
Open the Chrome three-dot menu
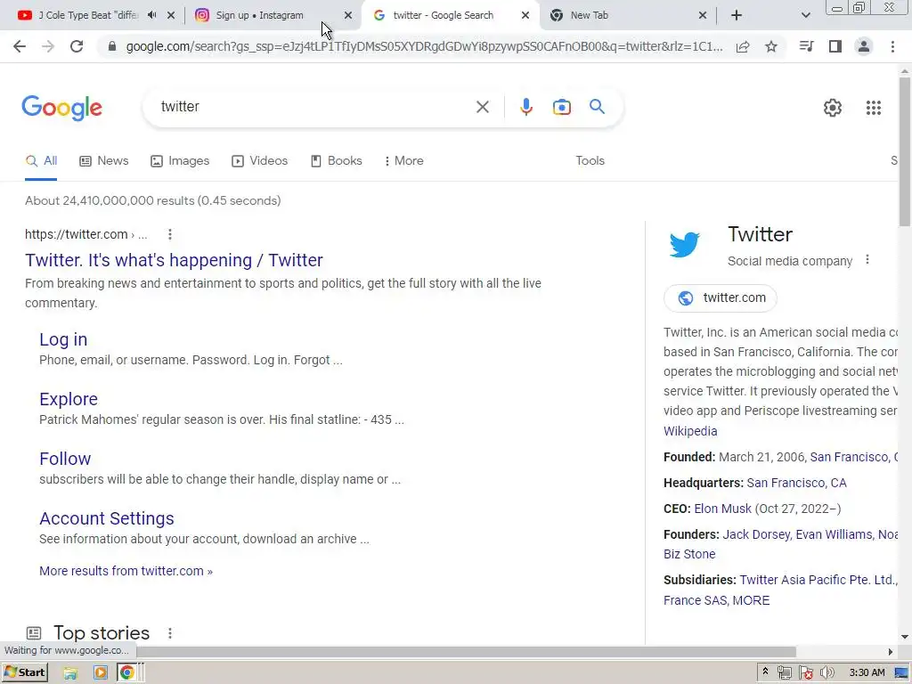pos(892,46)
